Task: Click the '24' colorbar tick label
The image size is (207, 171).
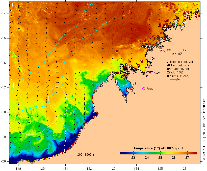Action: coord(147,158)
